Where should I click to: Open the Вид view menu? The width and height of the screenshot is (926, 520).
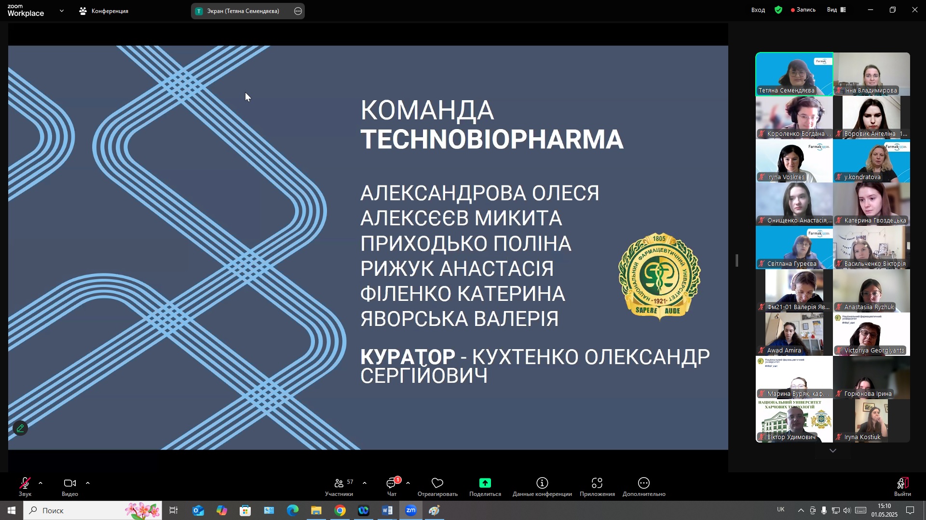(x=837, y=10)
